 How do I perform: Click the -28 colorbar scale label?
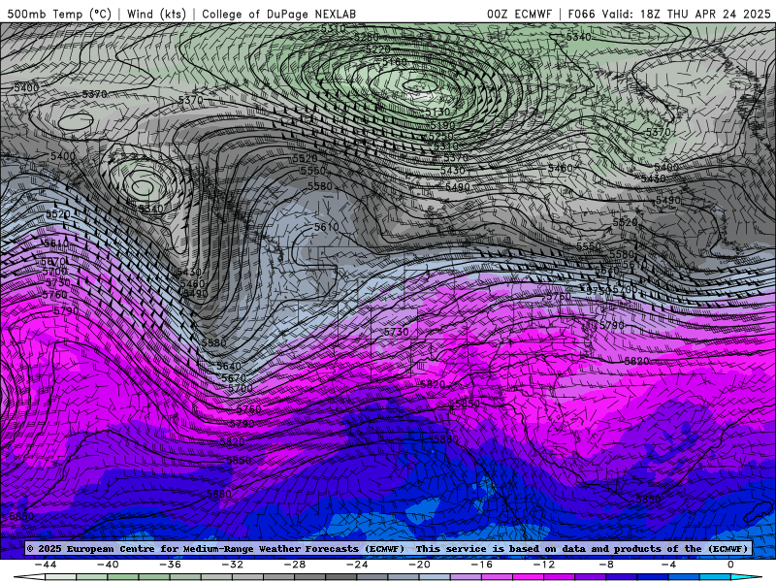295,565
